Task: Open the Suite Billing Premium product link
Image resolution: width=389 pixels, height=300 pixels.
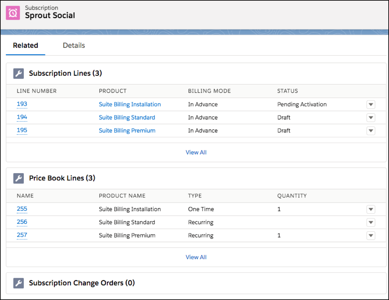Action: tap(127, 131)
